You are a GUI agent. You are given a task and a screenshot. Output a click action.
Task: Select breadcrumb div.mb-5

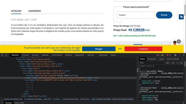pyautogui.click(x=56, y=99)
